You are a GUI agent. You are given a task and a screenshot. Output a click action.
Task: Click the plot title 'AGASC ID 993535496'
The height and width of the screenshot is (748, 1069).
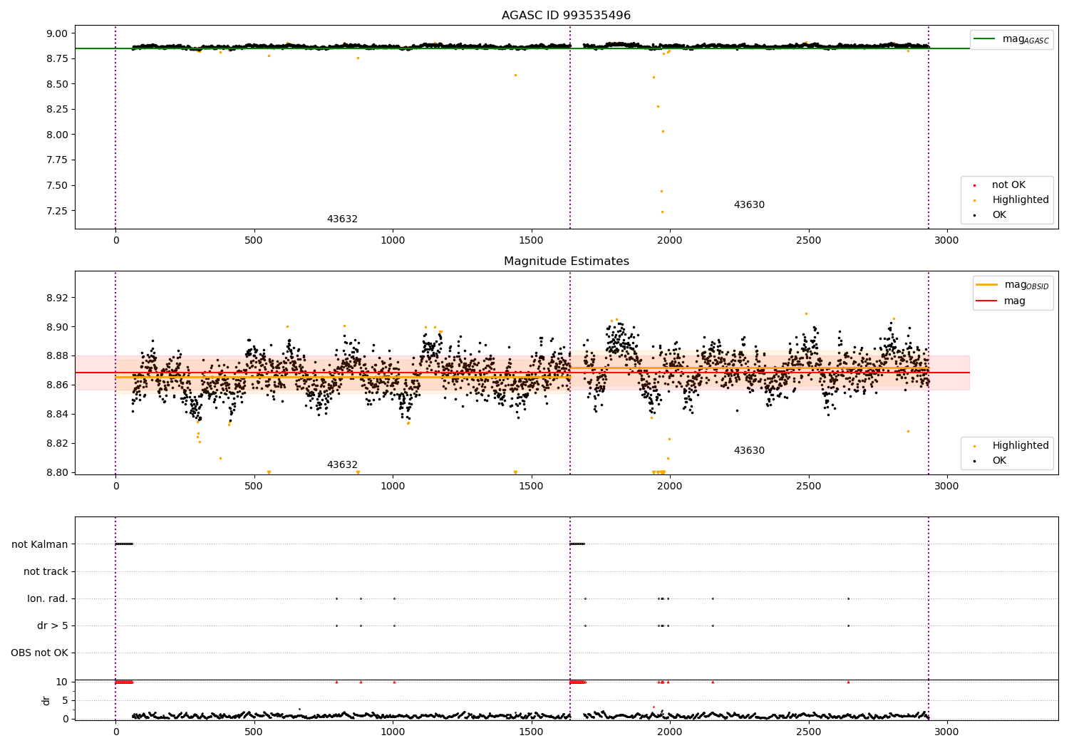pos(566,15)
